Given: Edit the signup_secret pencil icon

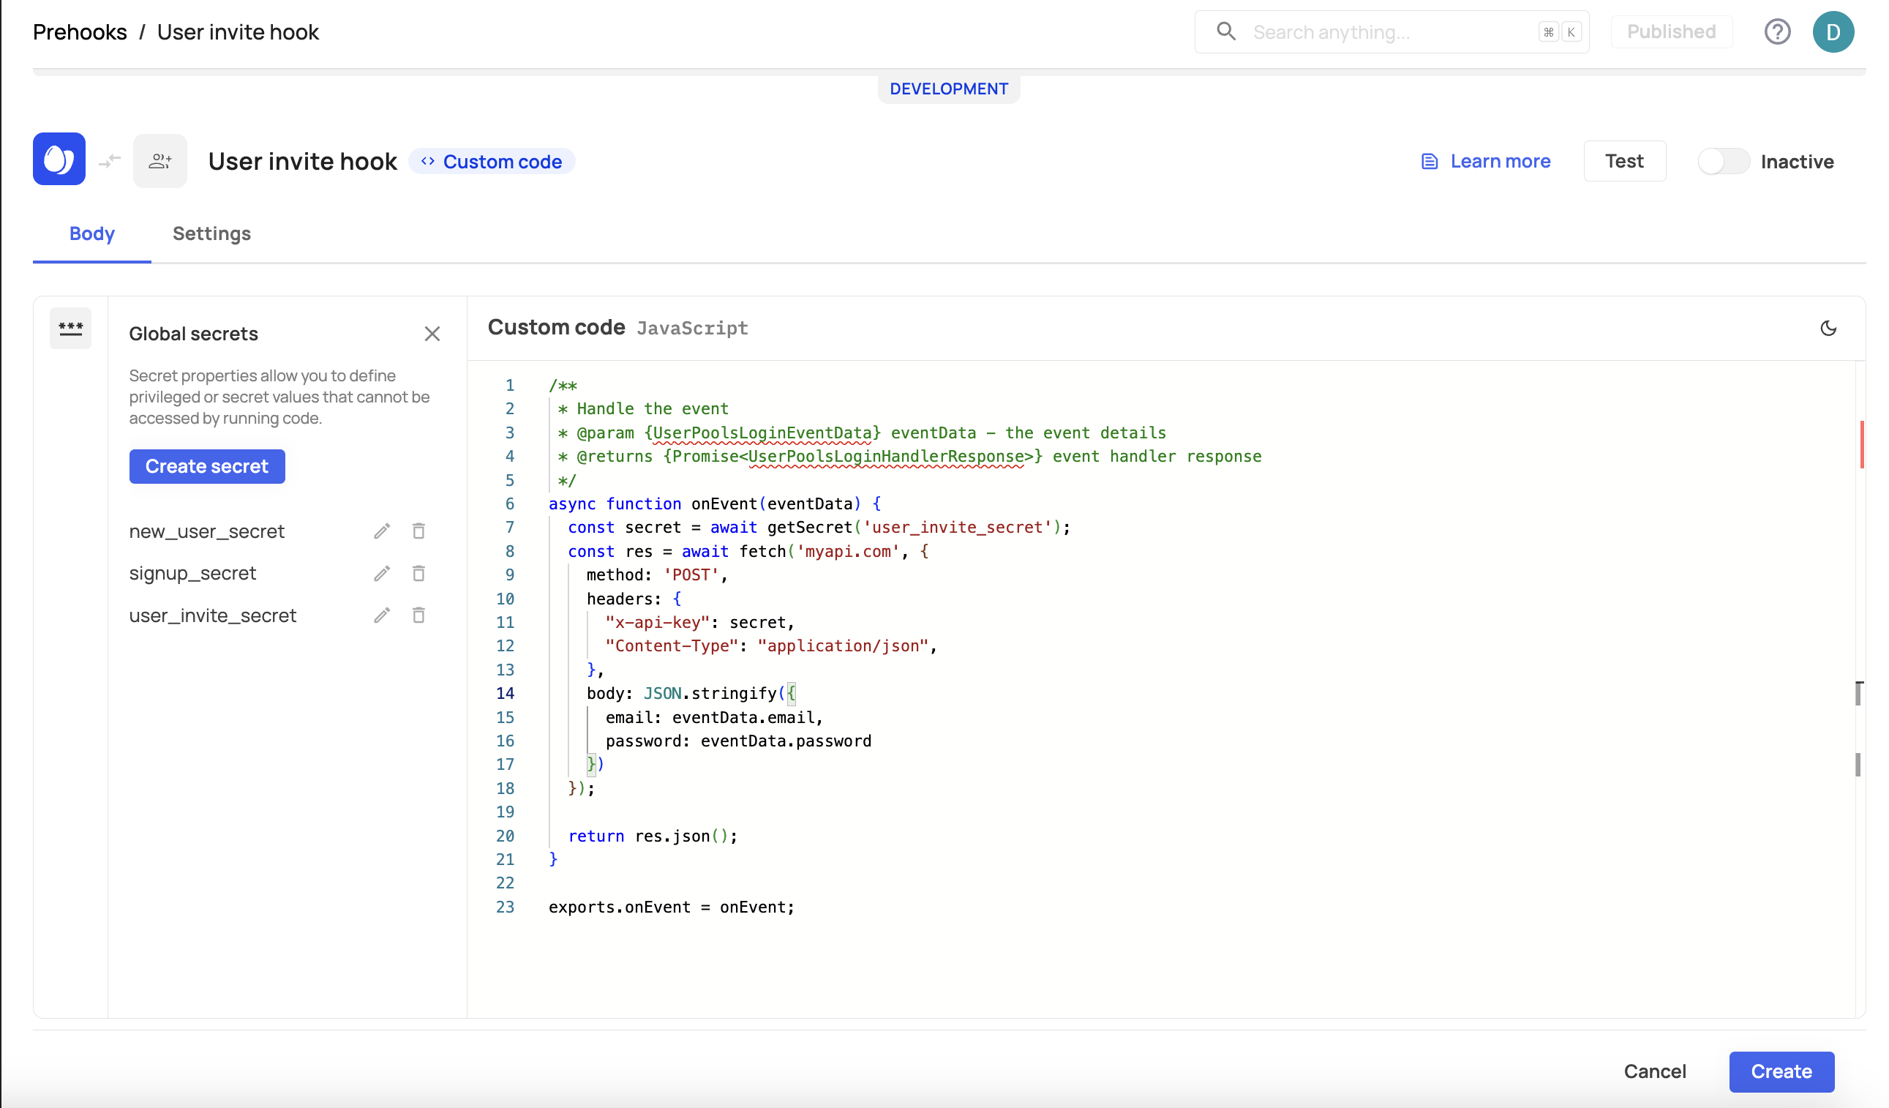Looking at the screenshot, I should [x=383, y=574].
